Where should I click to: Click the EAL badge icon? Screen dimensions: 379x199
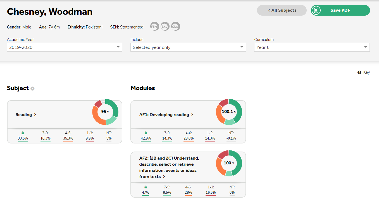165,27
